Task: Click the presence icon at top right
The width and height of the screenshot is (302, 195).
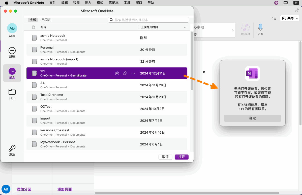Action: pyautogui.click(x=297, y=10)
